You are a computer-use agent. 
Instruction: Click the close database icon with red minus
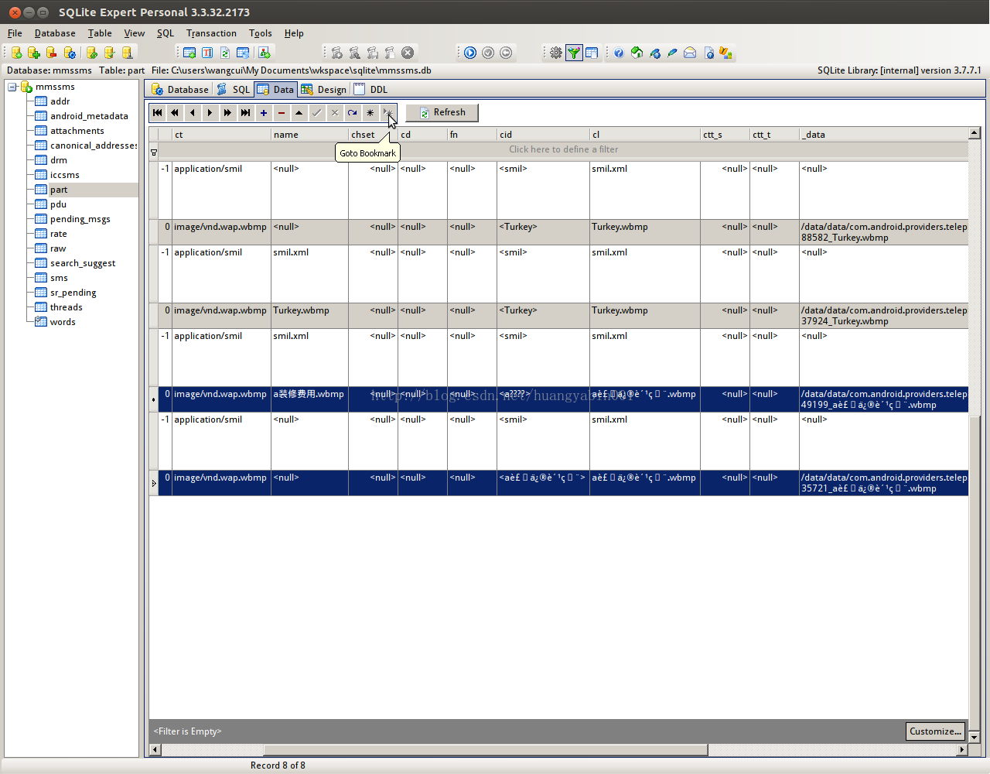[x=51, y=53]
